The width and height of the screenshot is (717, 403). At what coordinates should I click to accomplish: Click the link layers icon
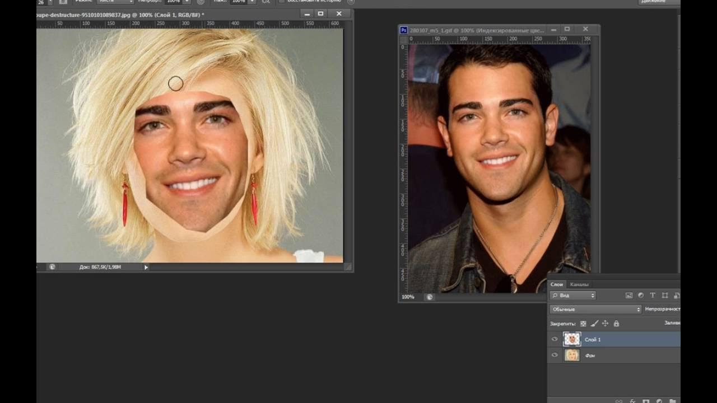click(x=620, y=401)
